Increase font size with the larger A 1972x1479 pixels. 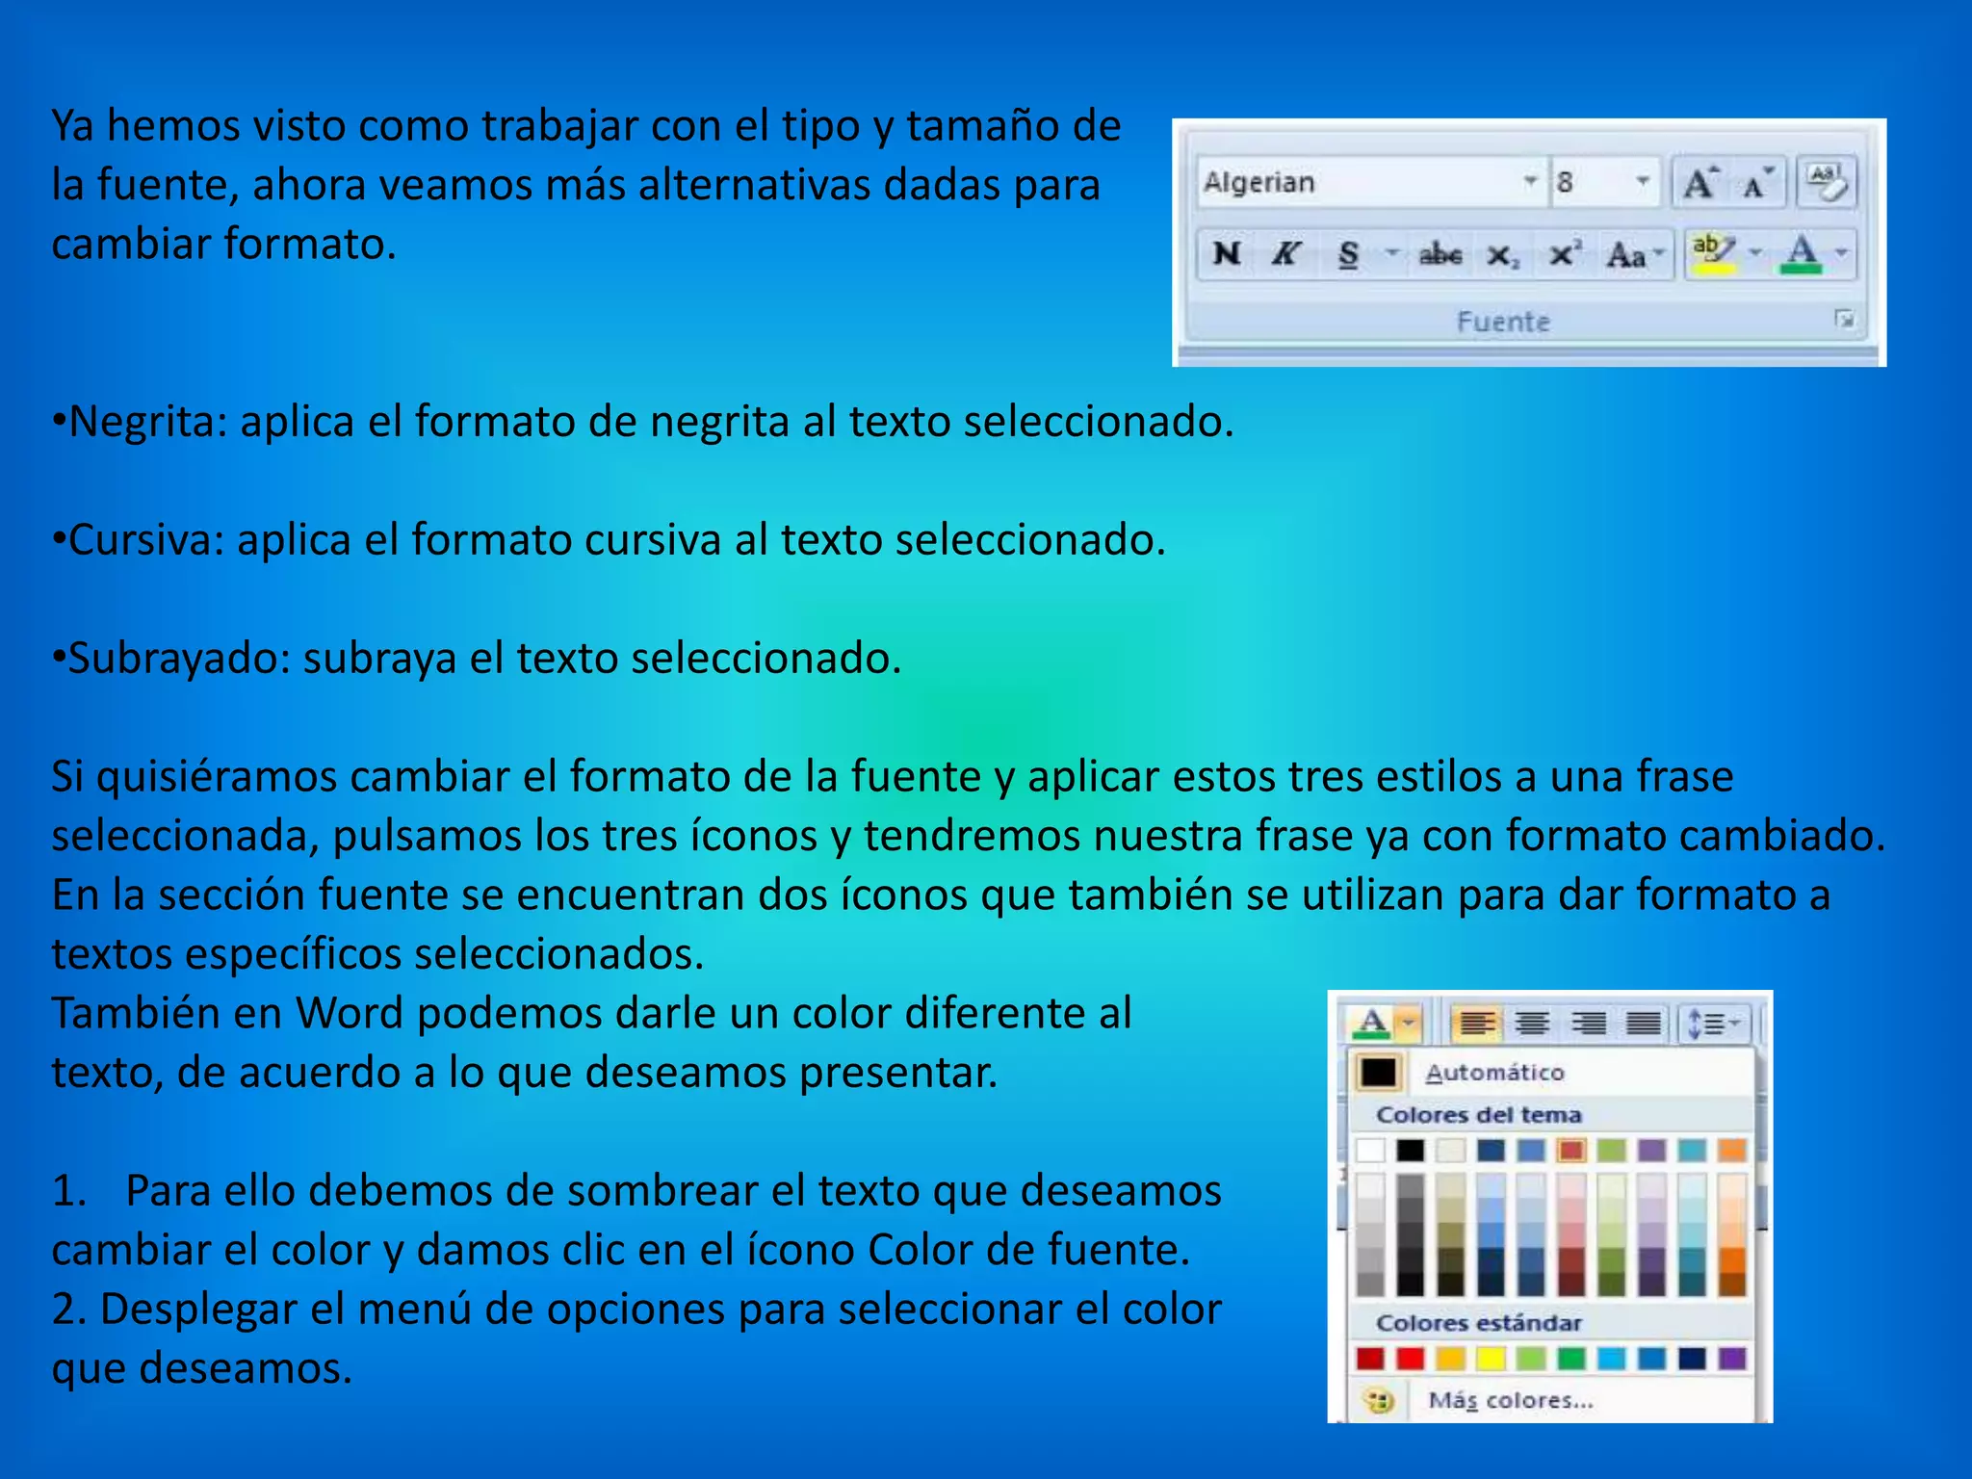(x=1700, y=182)
